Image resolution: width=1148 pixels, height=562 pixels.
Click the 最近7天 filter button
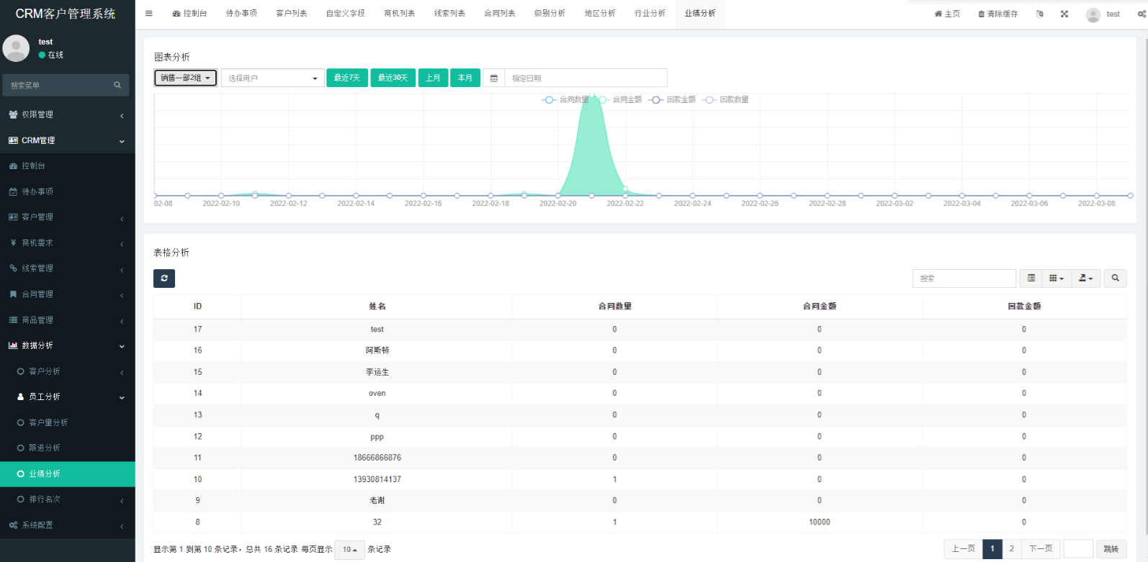pyautogui.click(x=347, y=78)
